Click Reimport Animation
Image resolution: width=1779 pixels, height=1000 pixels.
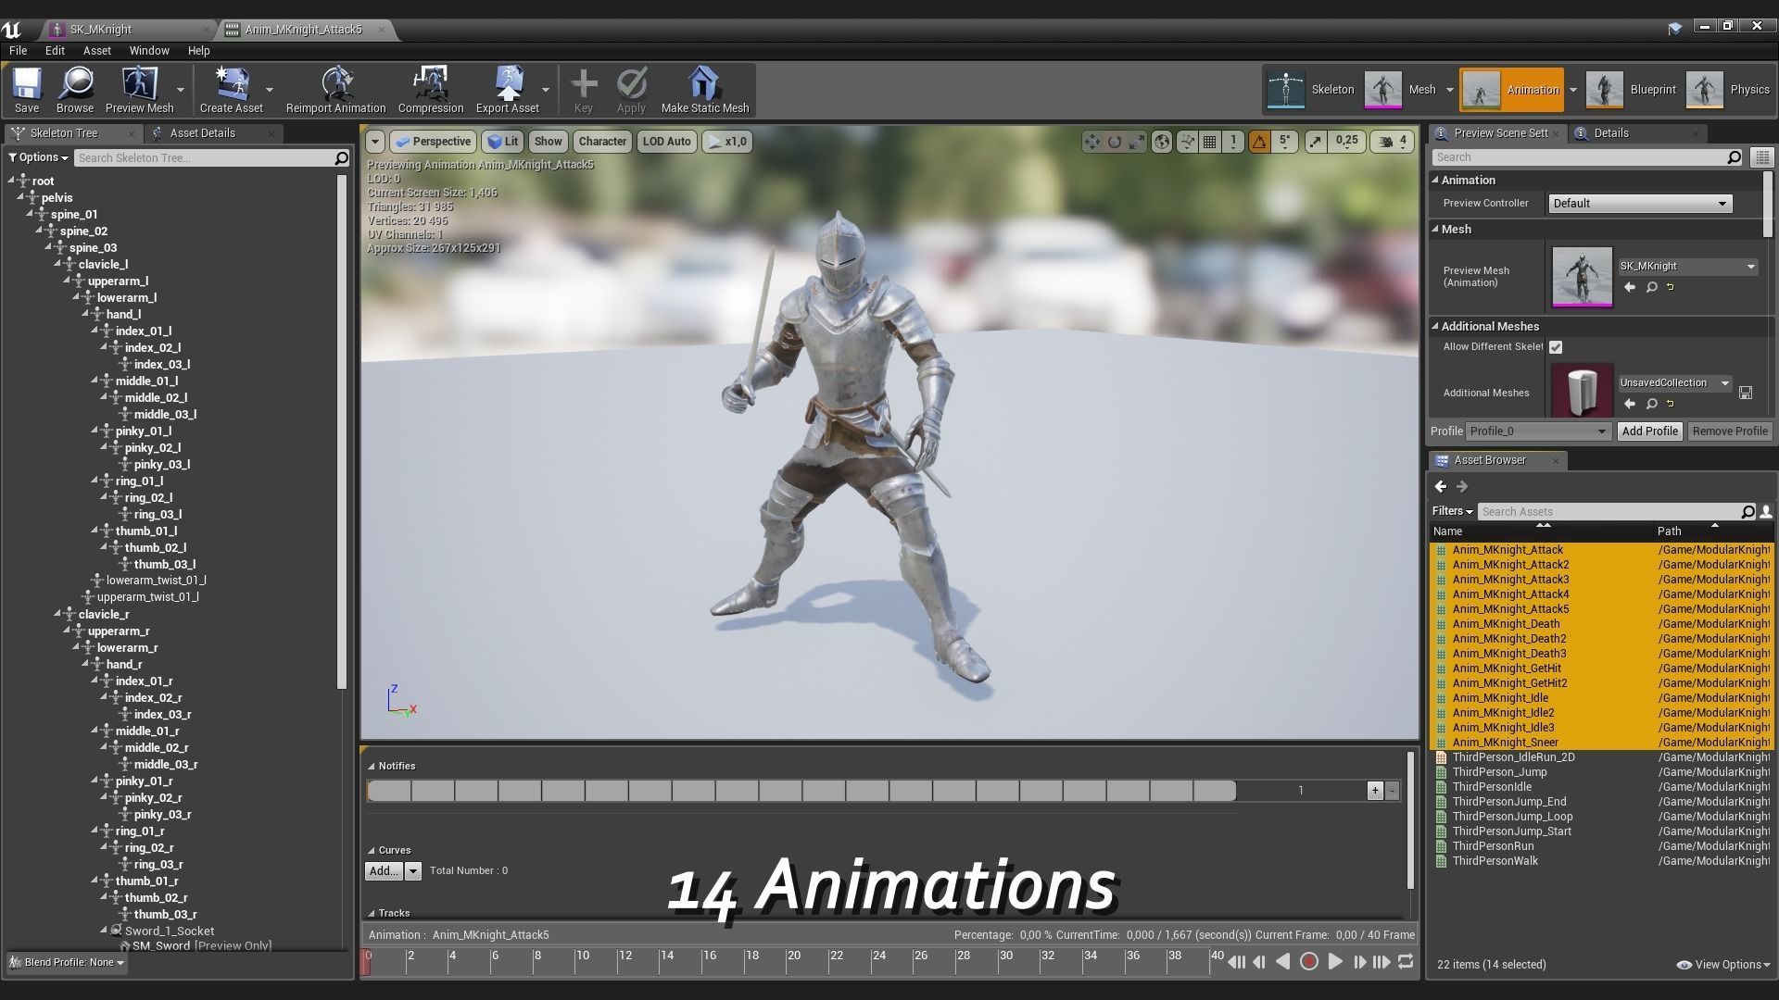(x=335, y=90)
